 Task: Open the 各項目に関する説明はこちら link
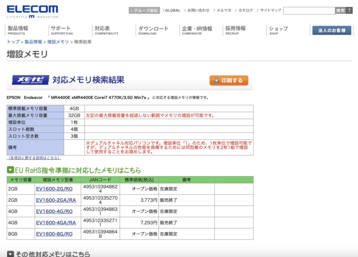[x=34, y=158]
